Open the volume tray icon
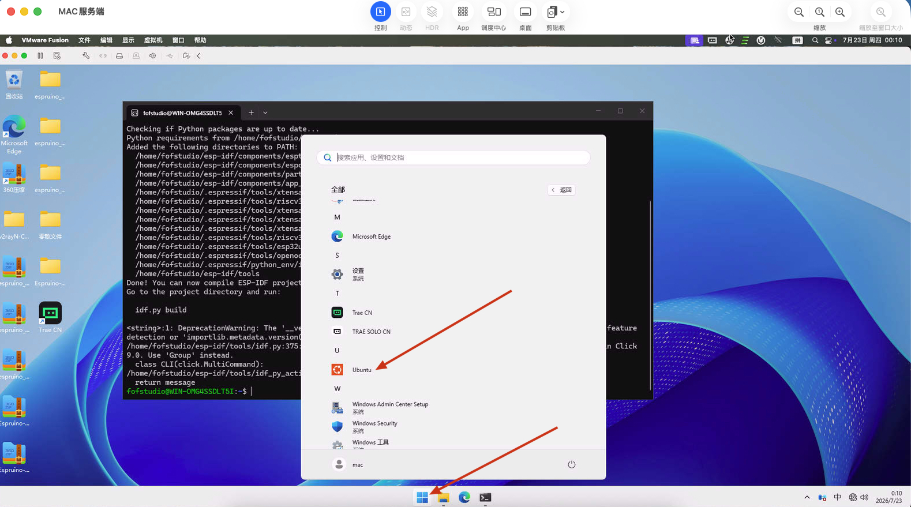Viewport: 911px width, 507px height. point(864,497)
